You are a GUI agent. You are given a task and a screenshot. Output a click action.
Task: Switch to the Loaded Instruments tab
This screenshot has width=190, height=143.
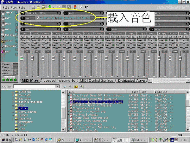59,81
